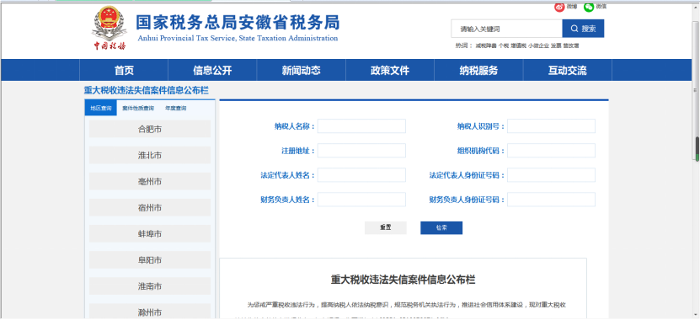Click the 国家税务总局安徽省税务局 site title

(x=238, y=22)
